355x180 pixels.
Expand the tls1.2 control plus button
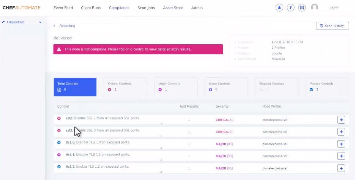(x=341, y=168)
